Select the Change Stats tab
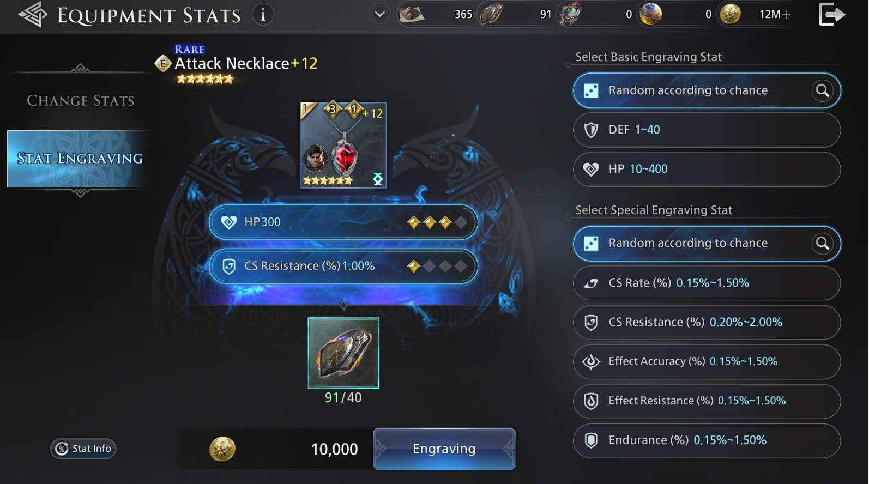 coord(80,101)
